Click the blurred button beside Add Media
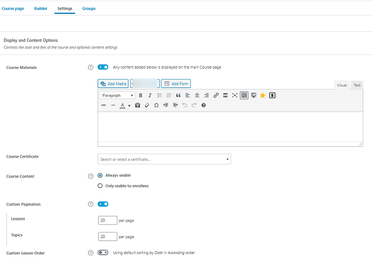The image size is (373, 265). [x=145, y=83]
